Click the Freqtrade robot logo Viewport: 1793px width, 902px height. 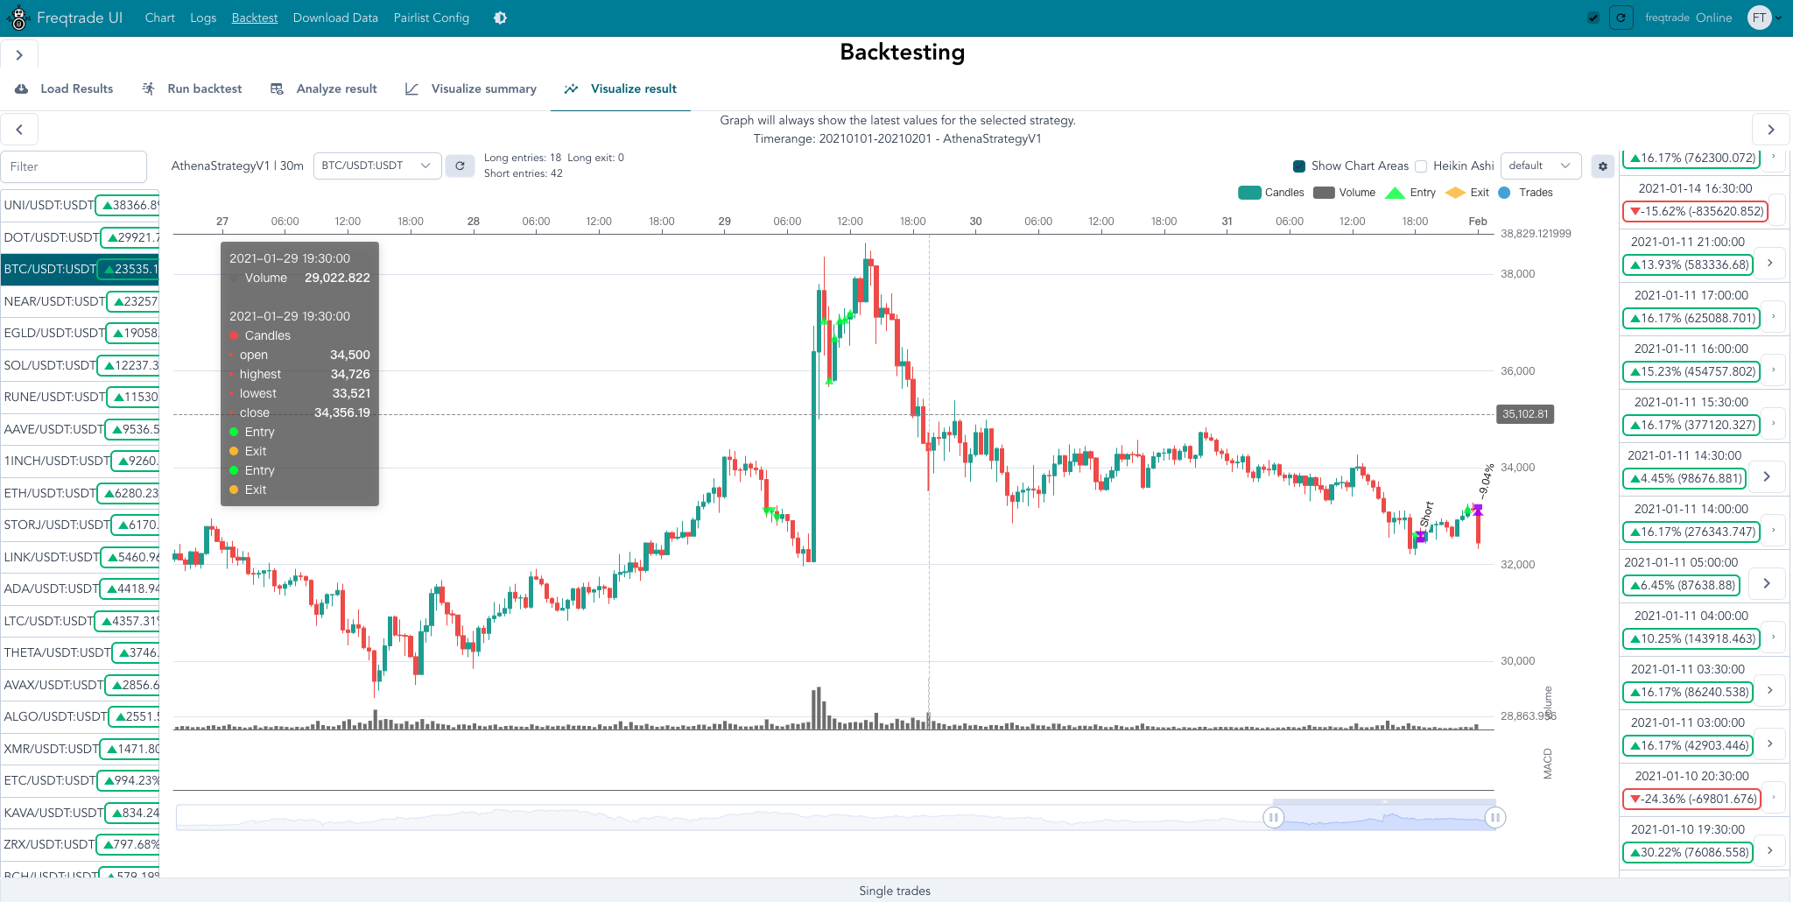[18, 18]
